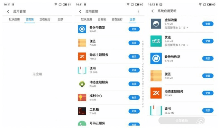Tap 读书 book icon beside 28.22 MB

[156, 110]
